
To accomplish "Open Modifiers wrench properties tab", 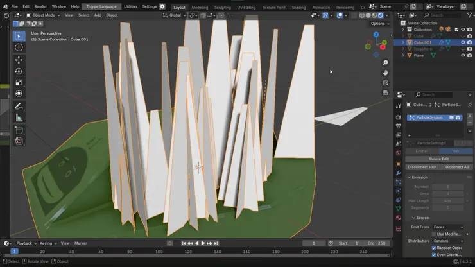I will pyautogui.click(x=399, y=173).
